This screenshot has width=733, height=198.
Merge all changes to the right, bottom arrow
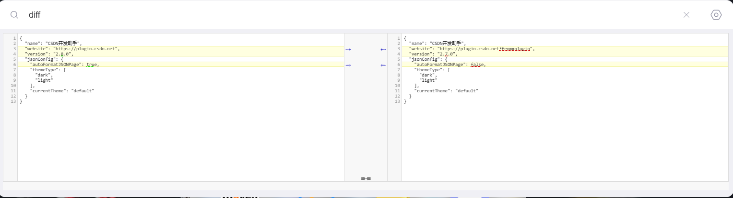363,178
